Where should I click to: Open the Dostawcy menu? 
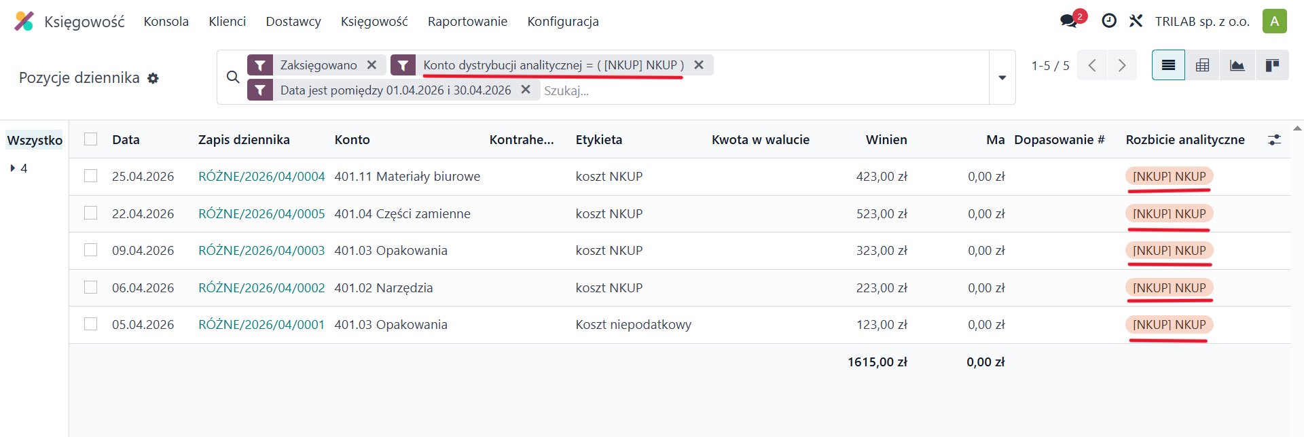[293, 21]
